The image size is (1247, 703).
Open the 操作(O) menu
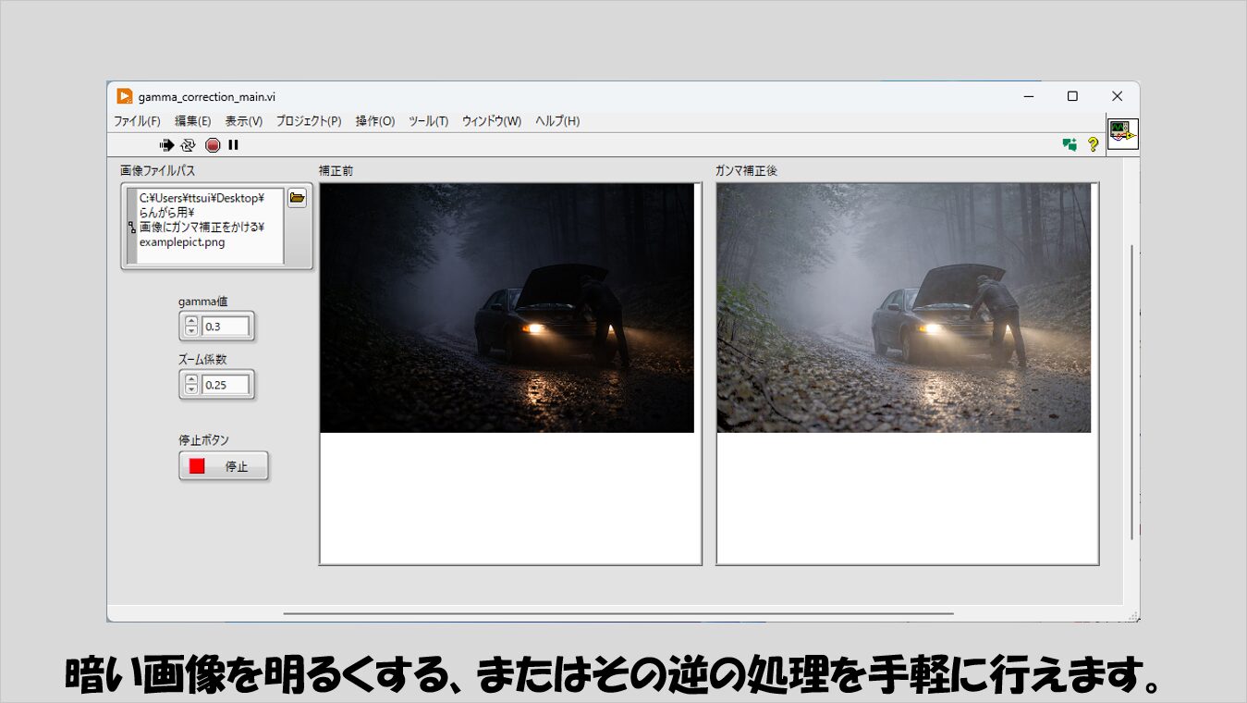[374, 121]
